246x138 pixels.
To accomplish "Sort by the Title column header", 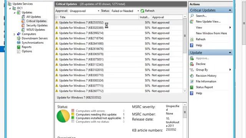I will tap(98, 17).
